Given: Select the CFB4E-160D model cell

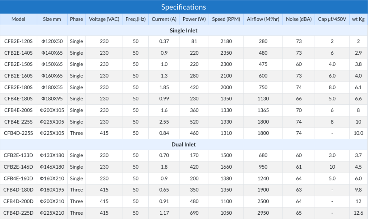Looking at the screenshot, I should [x=18, y=178].
